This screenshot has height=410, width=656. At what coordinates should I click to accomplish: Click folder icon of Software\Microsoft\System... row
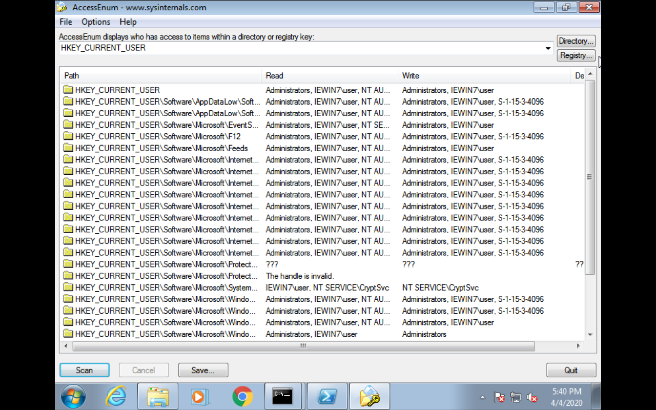[x=68, y=287]
